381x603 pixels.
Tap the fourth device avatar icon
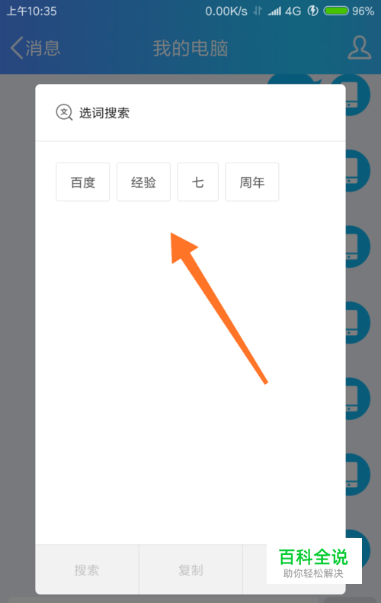(357, 322)
